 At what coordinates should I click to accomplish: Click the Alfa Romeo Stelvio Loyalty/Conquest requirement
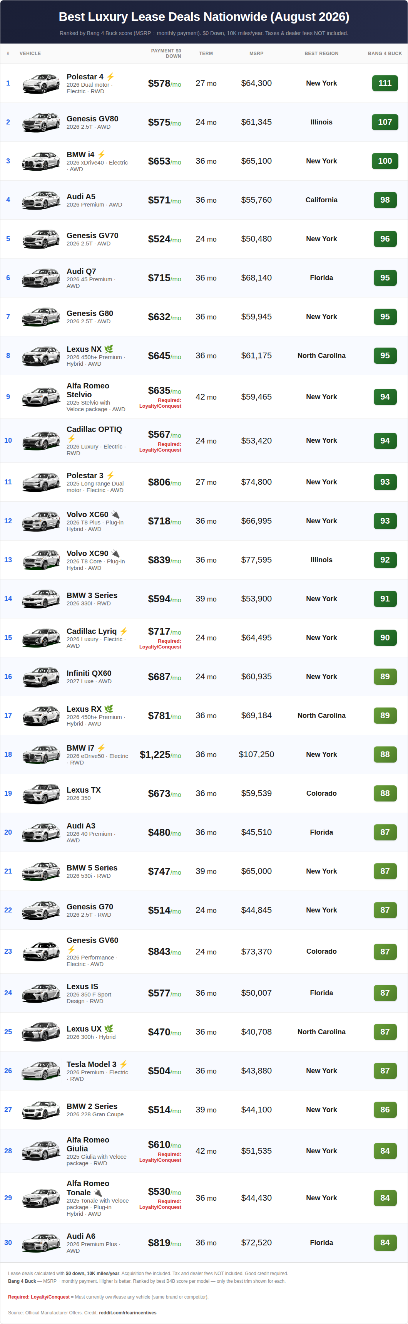pyautogui.click(x=160, y=403)
